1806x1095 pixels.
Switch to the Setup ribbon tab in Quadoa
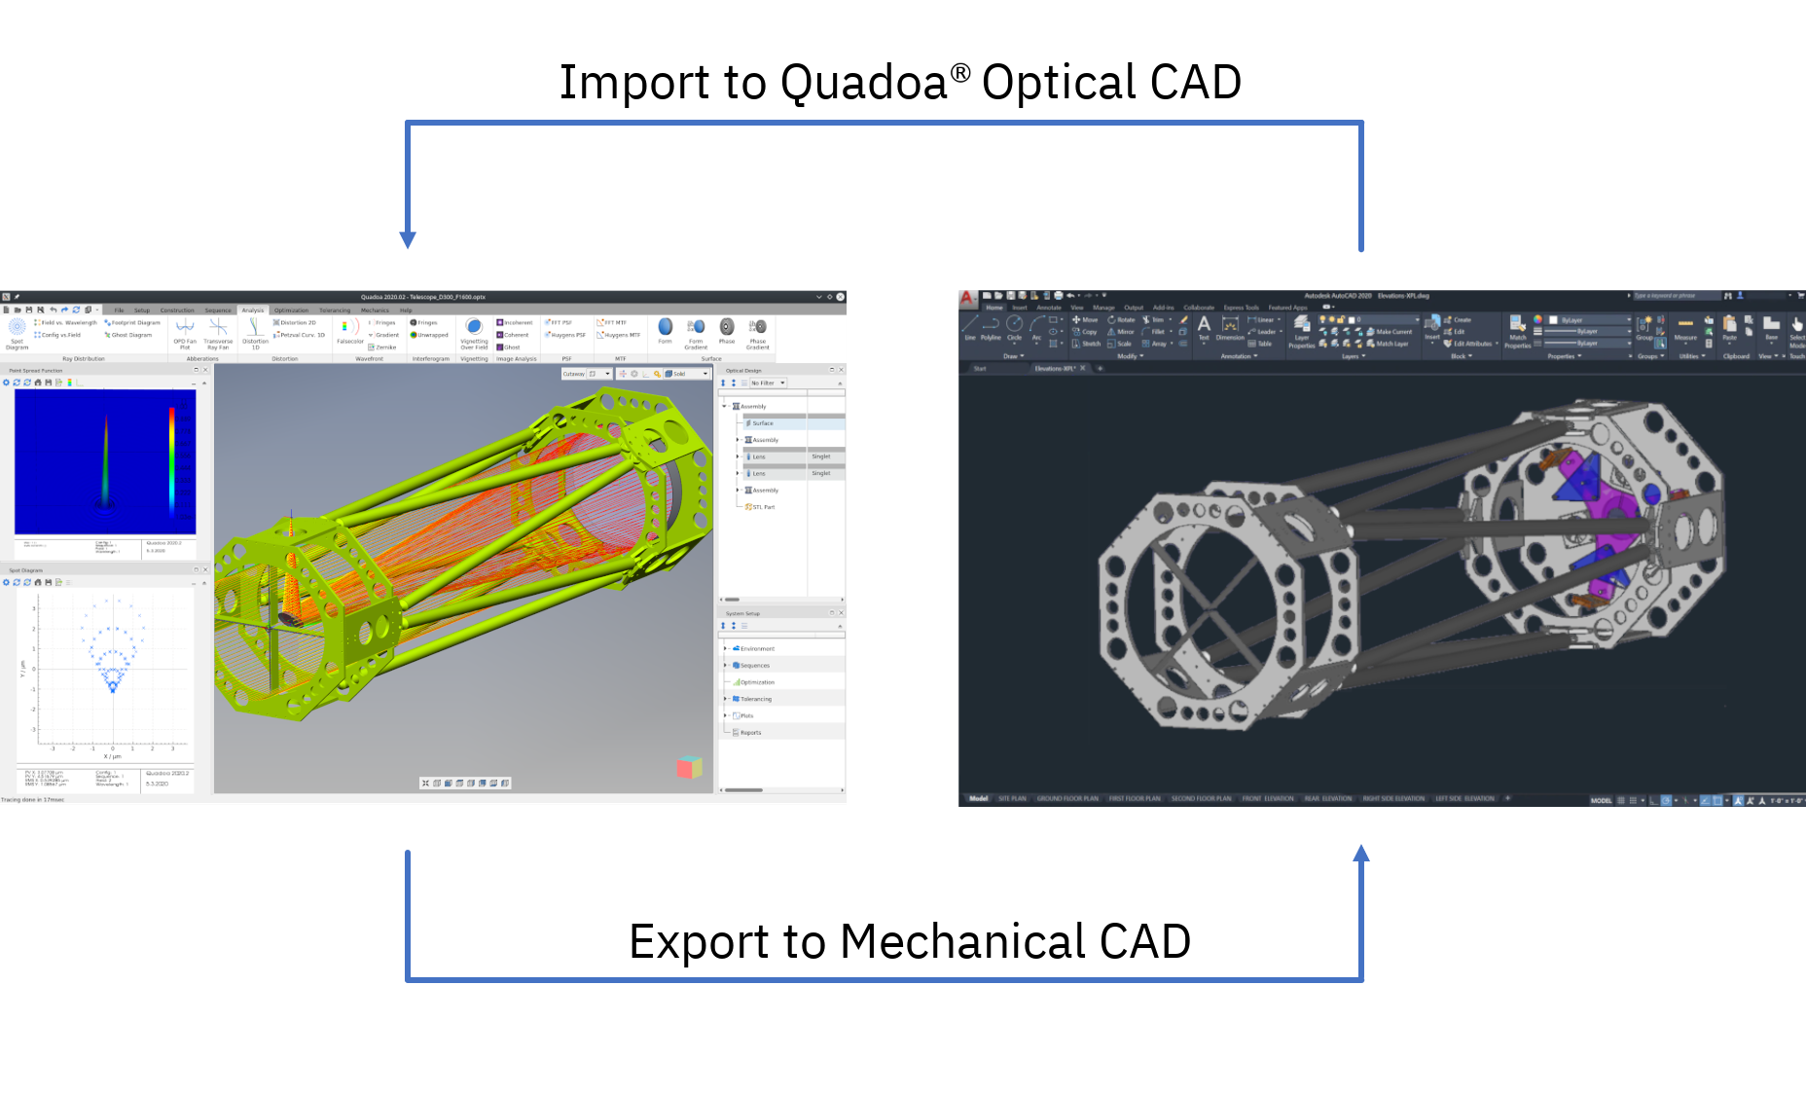coord(142,310)
